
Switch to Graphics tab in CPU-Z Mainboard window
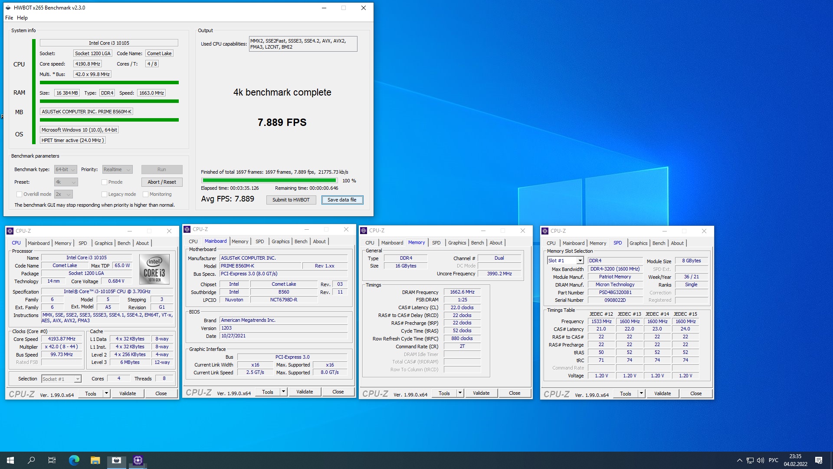(280, 241)
